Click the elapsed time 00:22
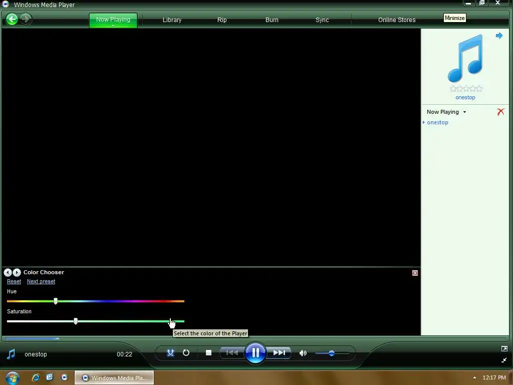513x385 pixels. point(124,354)
